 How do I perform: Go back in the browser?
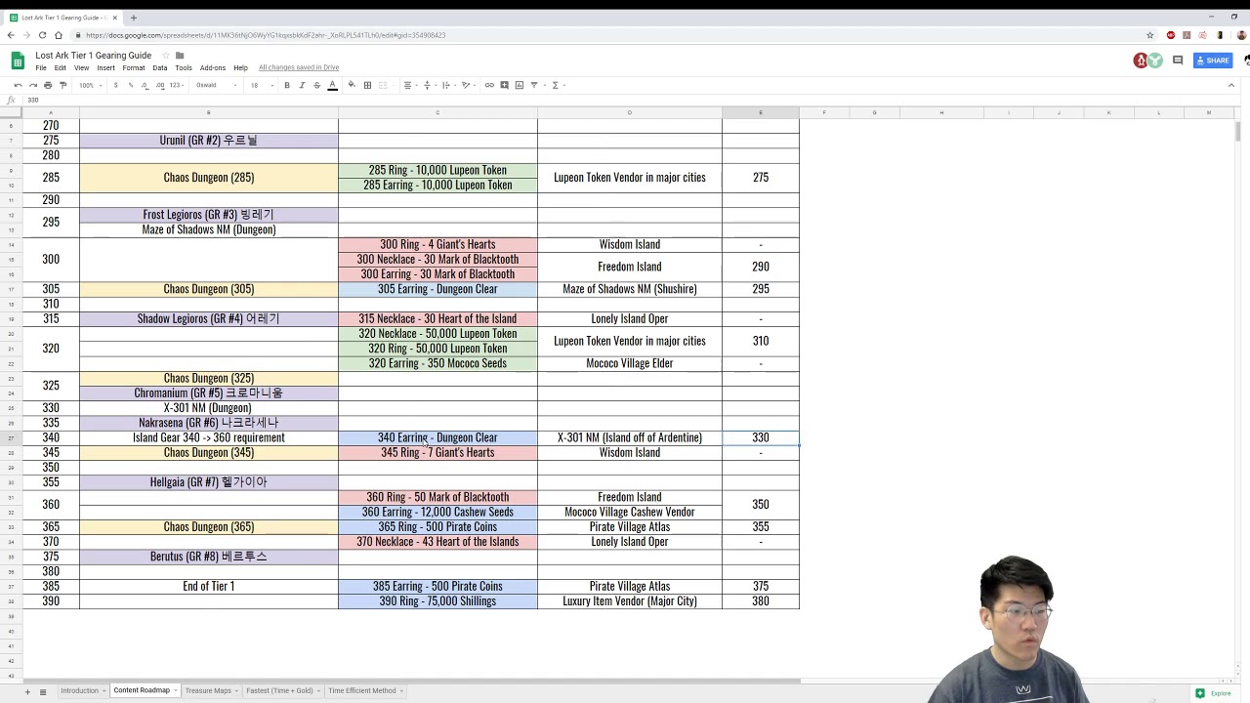(x=11, y=35)
